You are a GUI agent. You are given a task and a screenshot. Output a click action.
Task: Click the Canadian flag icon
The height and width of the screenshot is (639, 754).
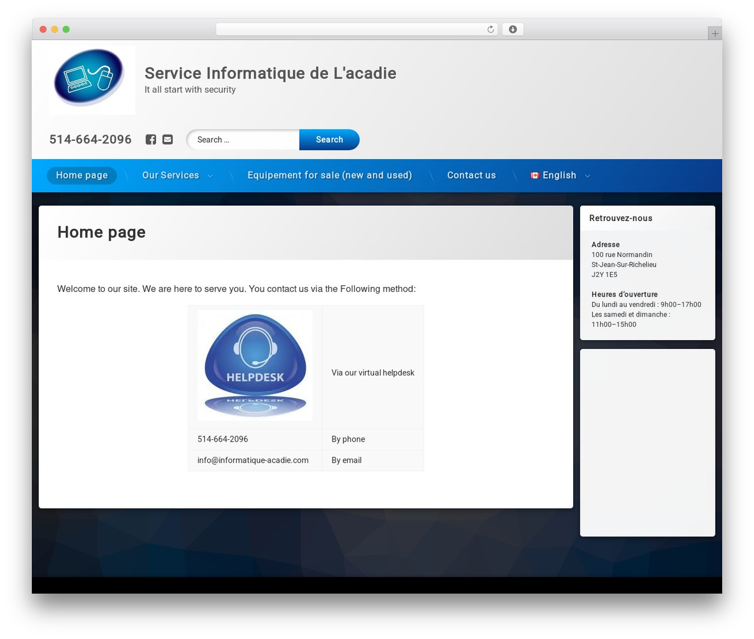535,176
